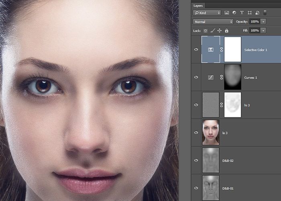Screen dimensions: 281x201
Task: Click the Opacity value field
Action: (255, 22)
